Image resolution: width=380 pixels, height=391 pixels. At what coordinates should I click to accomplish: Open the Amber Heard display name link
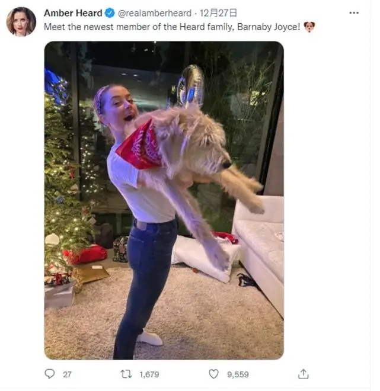tap(73, 13)
